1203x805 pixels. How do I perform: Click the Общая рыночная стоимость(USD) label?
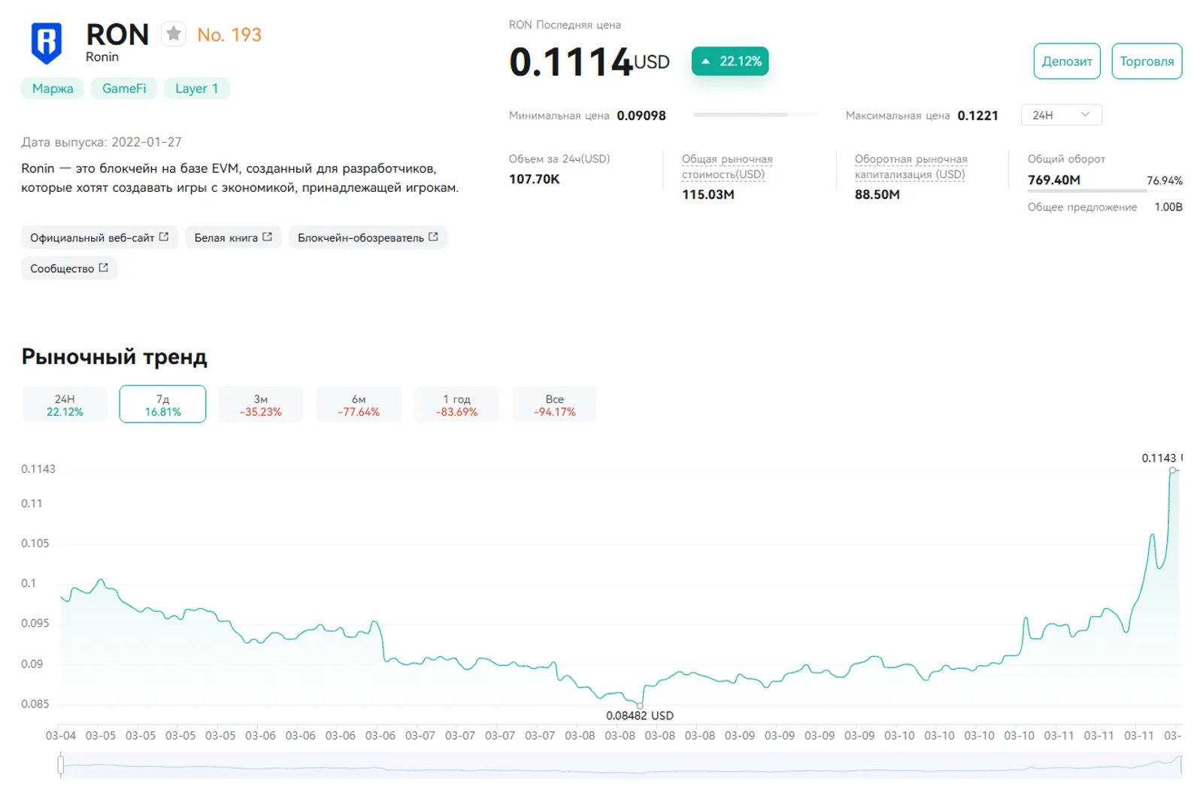(726, 167)
